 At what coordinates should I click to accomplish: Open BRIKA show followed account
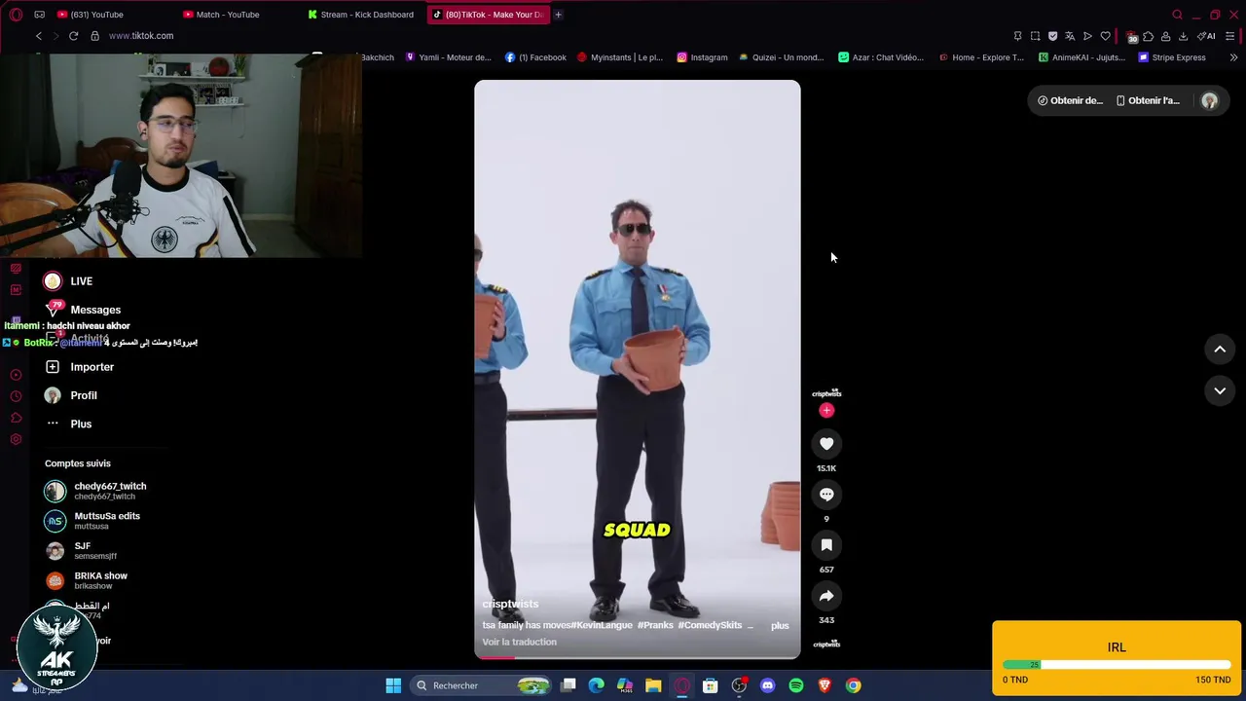[x=86, y=580]
